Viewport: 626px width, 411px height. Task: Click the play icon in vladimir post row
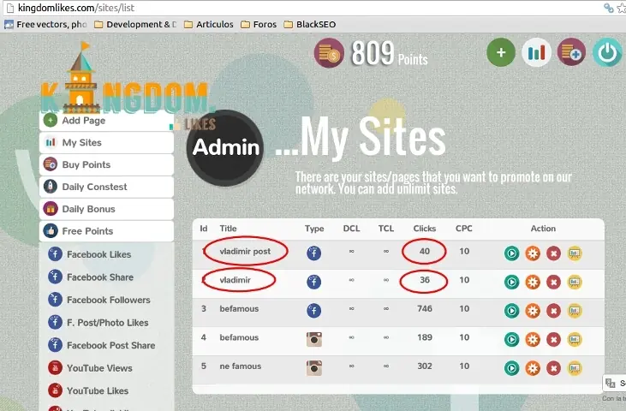pos(511,253)
